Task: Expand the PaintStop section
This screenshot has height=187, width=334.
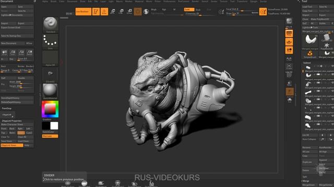Action: point(7,109)
